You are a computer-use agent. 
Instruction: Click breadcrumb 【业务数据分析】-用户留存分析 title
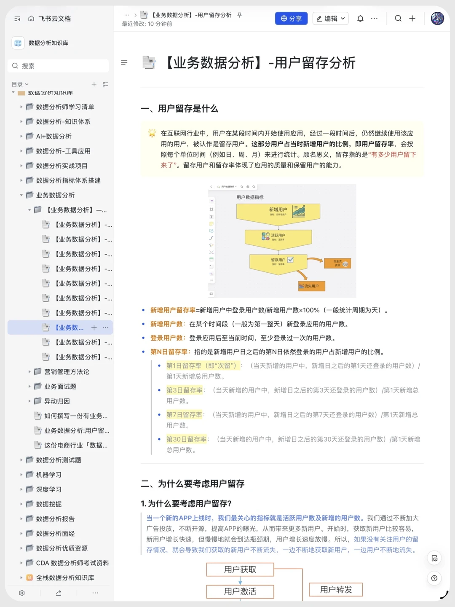tap(191, 15)
